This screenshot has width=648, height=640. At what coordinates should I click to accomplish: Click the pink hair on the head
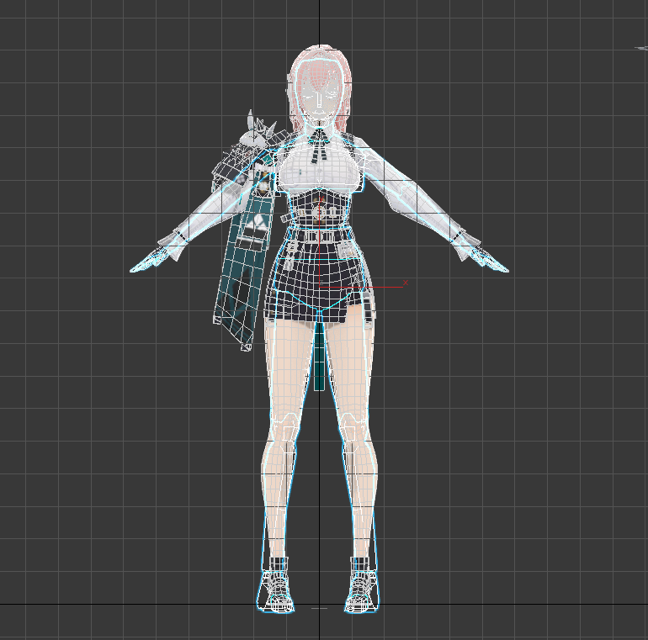click(320, 63)
